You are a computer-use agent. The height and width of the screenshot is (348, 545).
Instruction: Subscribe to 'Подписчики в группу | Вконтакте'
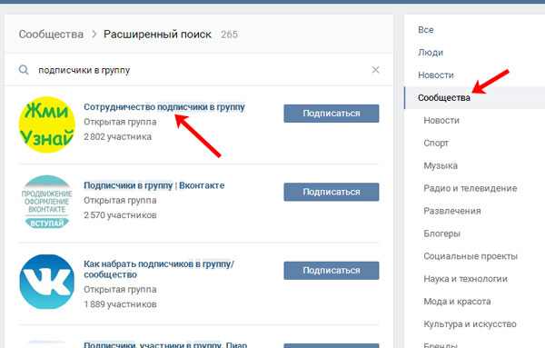coord(332,192)
